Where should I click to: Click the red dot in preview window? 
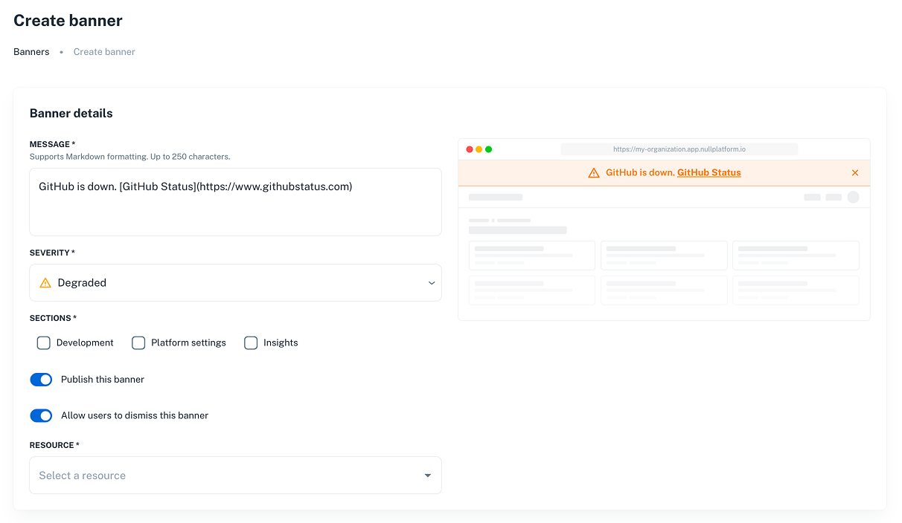[470, 149]
